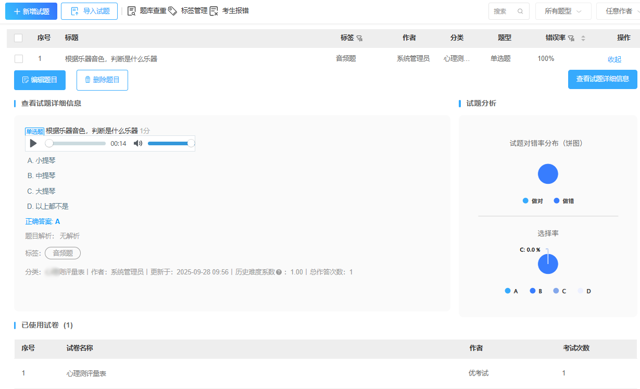Open 考生报错 examinee error reports
The width and height of the screenshot is (640, 389).
[x=229, y=11]
